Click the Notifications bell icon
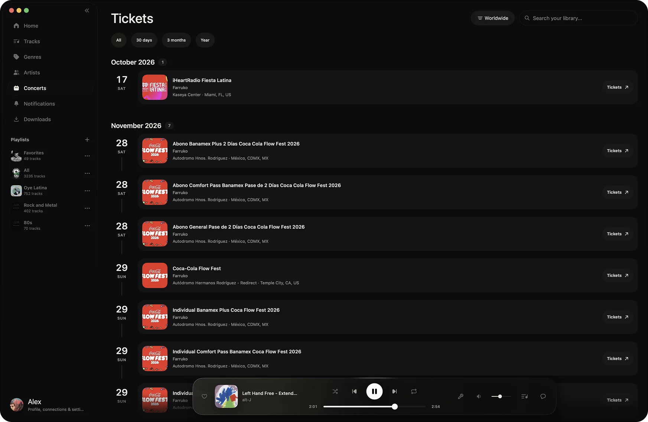The image size is (648, 422). 16,104
